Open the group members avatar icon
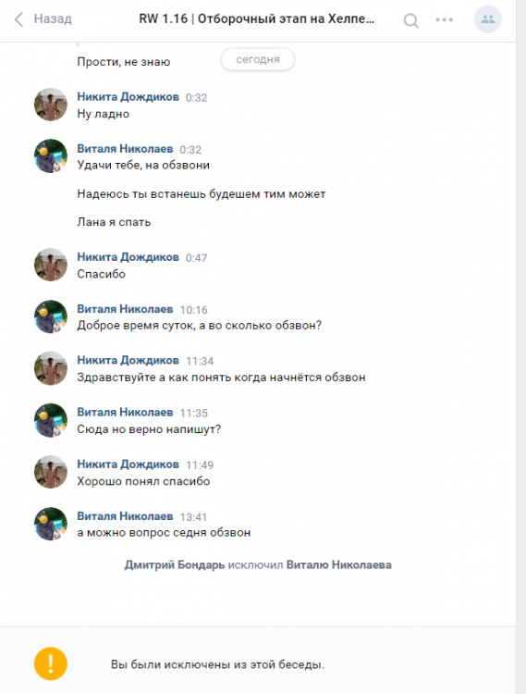Viewport: 526px width, 694px height. click(487, 19)
